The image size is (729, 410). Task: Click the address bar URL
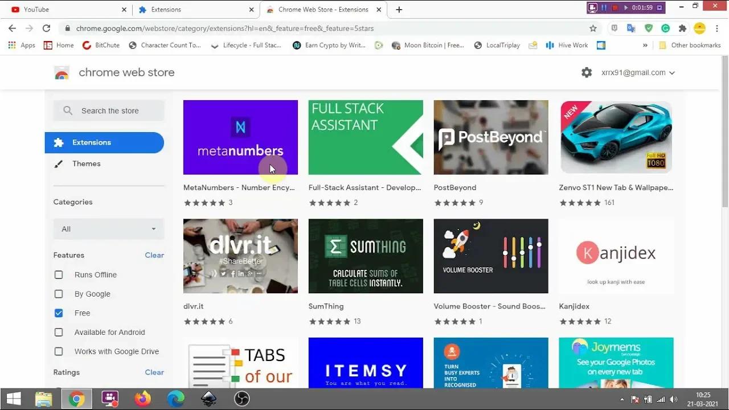coord(225,28)
